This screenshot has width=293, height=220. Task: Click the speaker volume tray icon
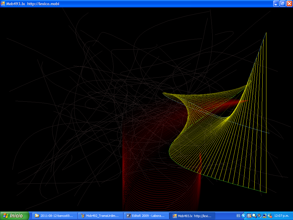point(259,216)
